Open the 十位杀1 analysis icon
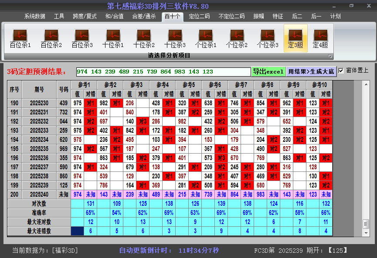 pos(113,38)
